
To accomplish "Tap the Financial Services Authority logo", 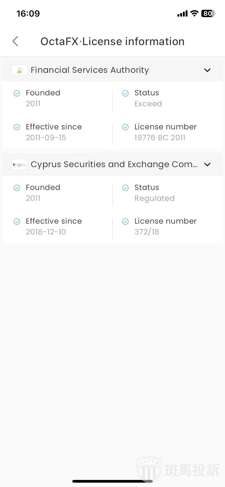I will pyautogui.click(x=19, y=70).
